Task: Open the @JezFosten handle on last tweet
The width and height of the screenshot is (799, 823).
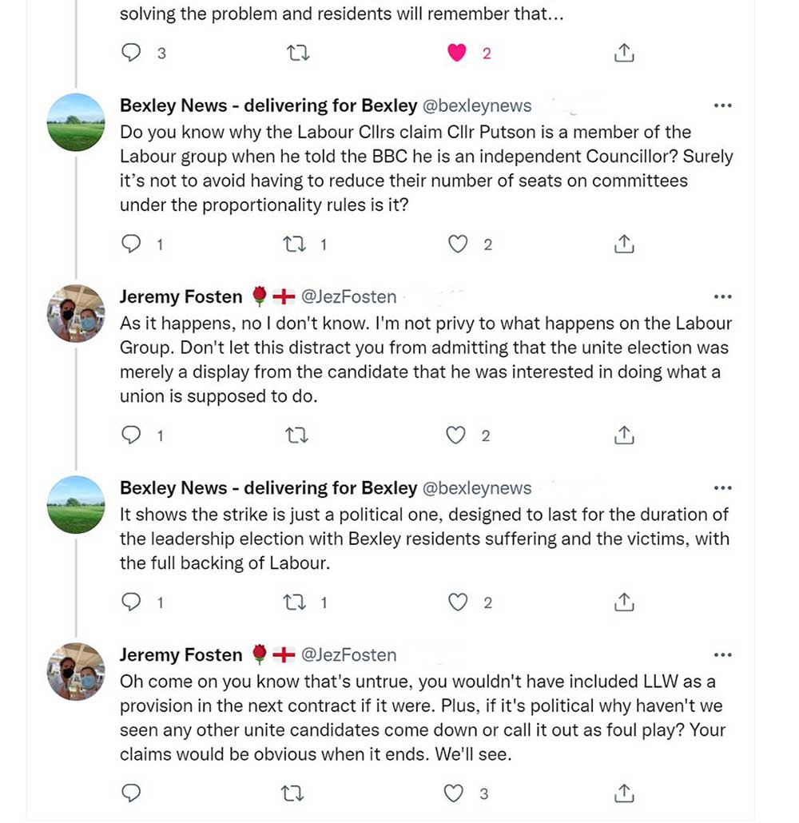Action: [348, 655]
